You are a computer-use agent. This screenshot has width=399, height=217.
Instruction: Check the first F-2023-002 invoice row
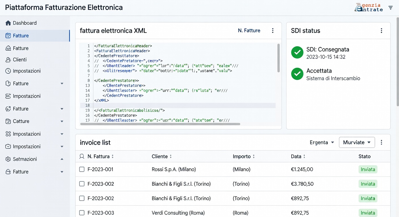(82, 184)
